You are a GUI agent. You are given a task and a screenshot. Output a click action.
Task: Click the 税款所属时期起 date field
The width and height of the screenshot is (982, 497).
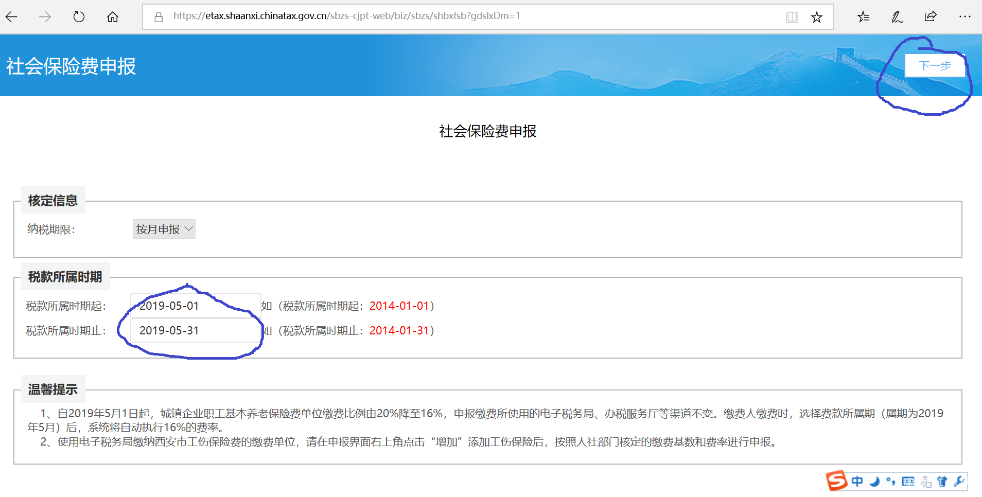click(196, 306)
